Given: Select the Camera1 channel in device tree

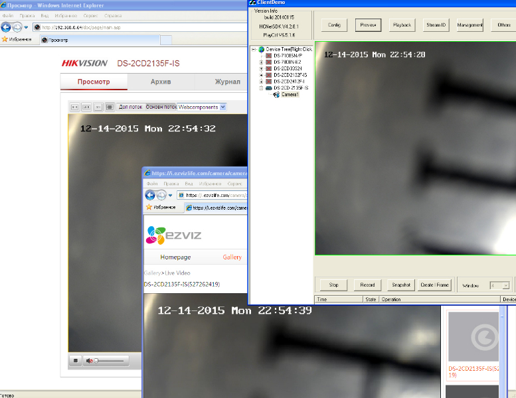Looking at the screenshot, I should coord(290,95).
